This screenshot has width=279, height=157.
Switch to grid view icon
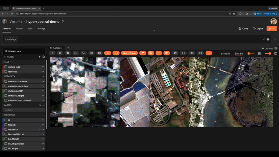[259, 54]
